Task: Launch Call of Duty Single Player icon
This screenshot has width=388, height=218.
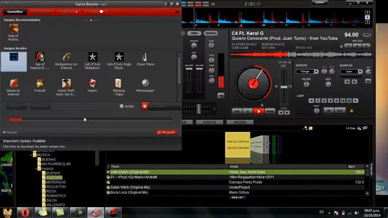Action: click(x=119, y=61)
